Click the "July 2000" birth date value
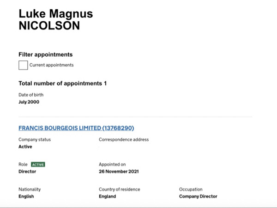This screenshot has width=277, height=208. [x=29, y=102]
